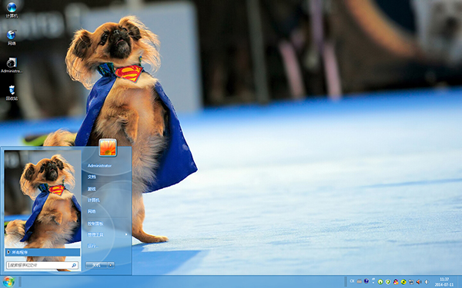Click the input language indicator in tray
The width and height of the screenshot is (462, 288).
point(352,282)
